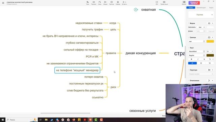Open the border line thickness selector
Viewport: 216px width, 122px height.
197,41
